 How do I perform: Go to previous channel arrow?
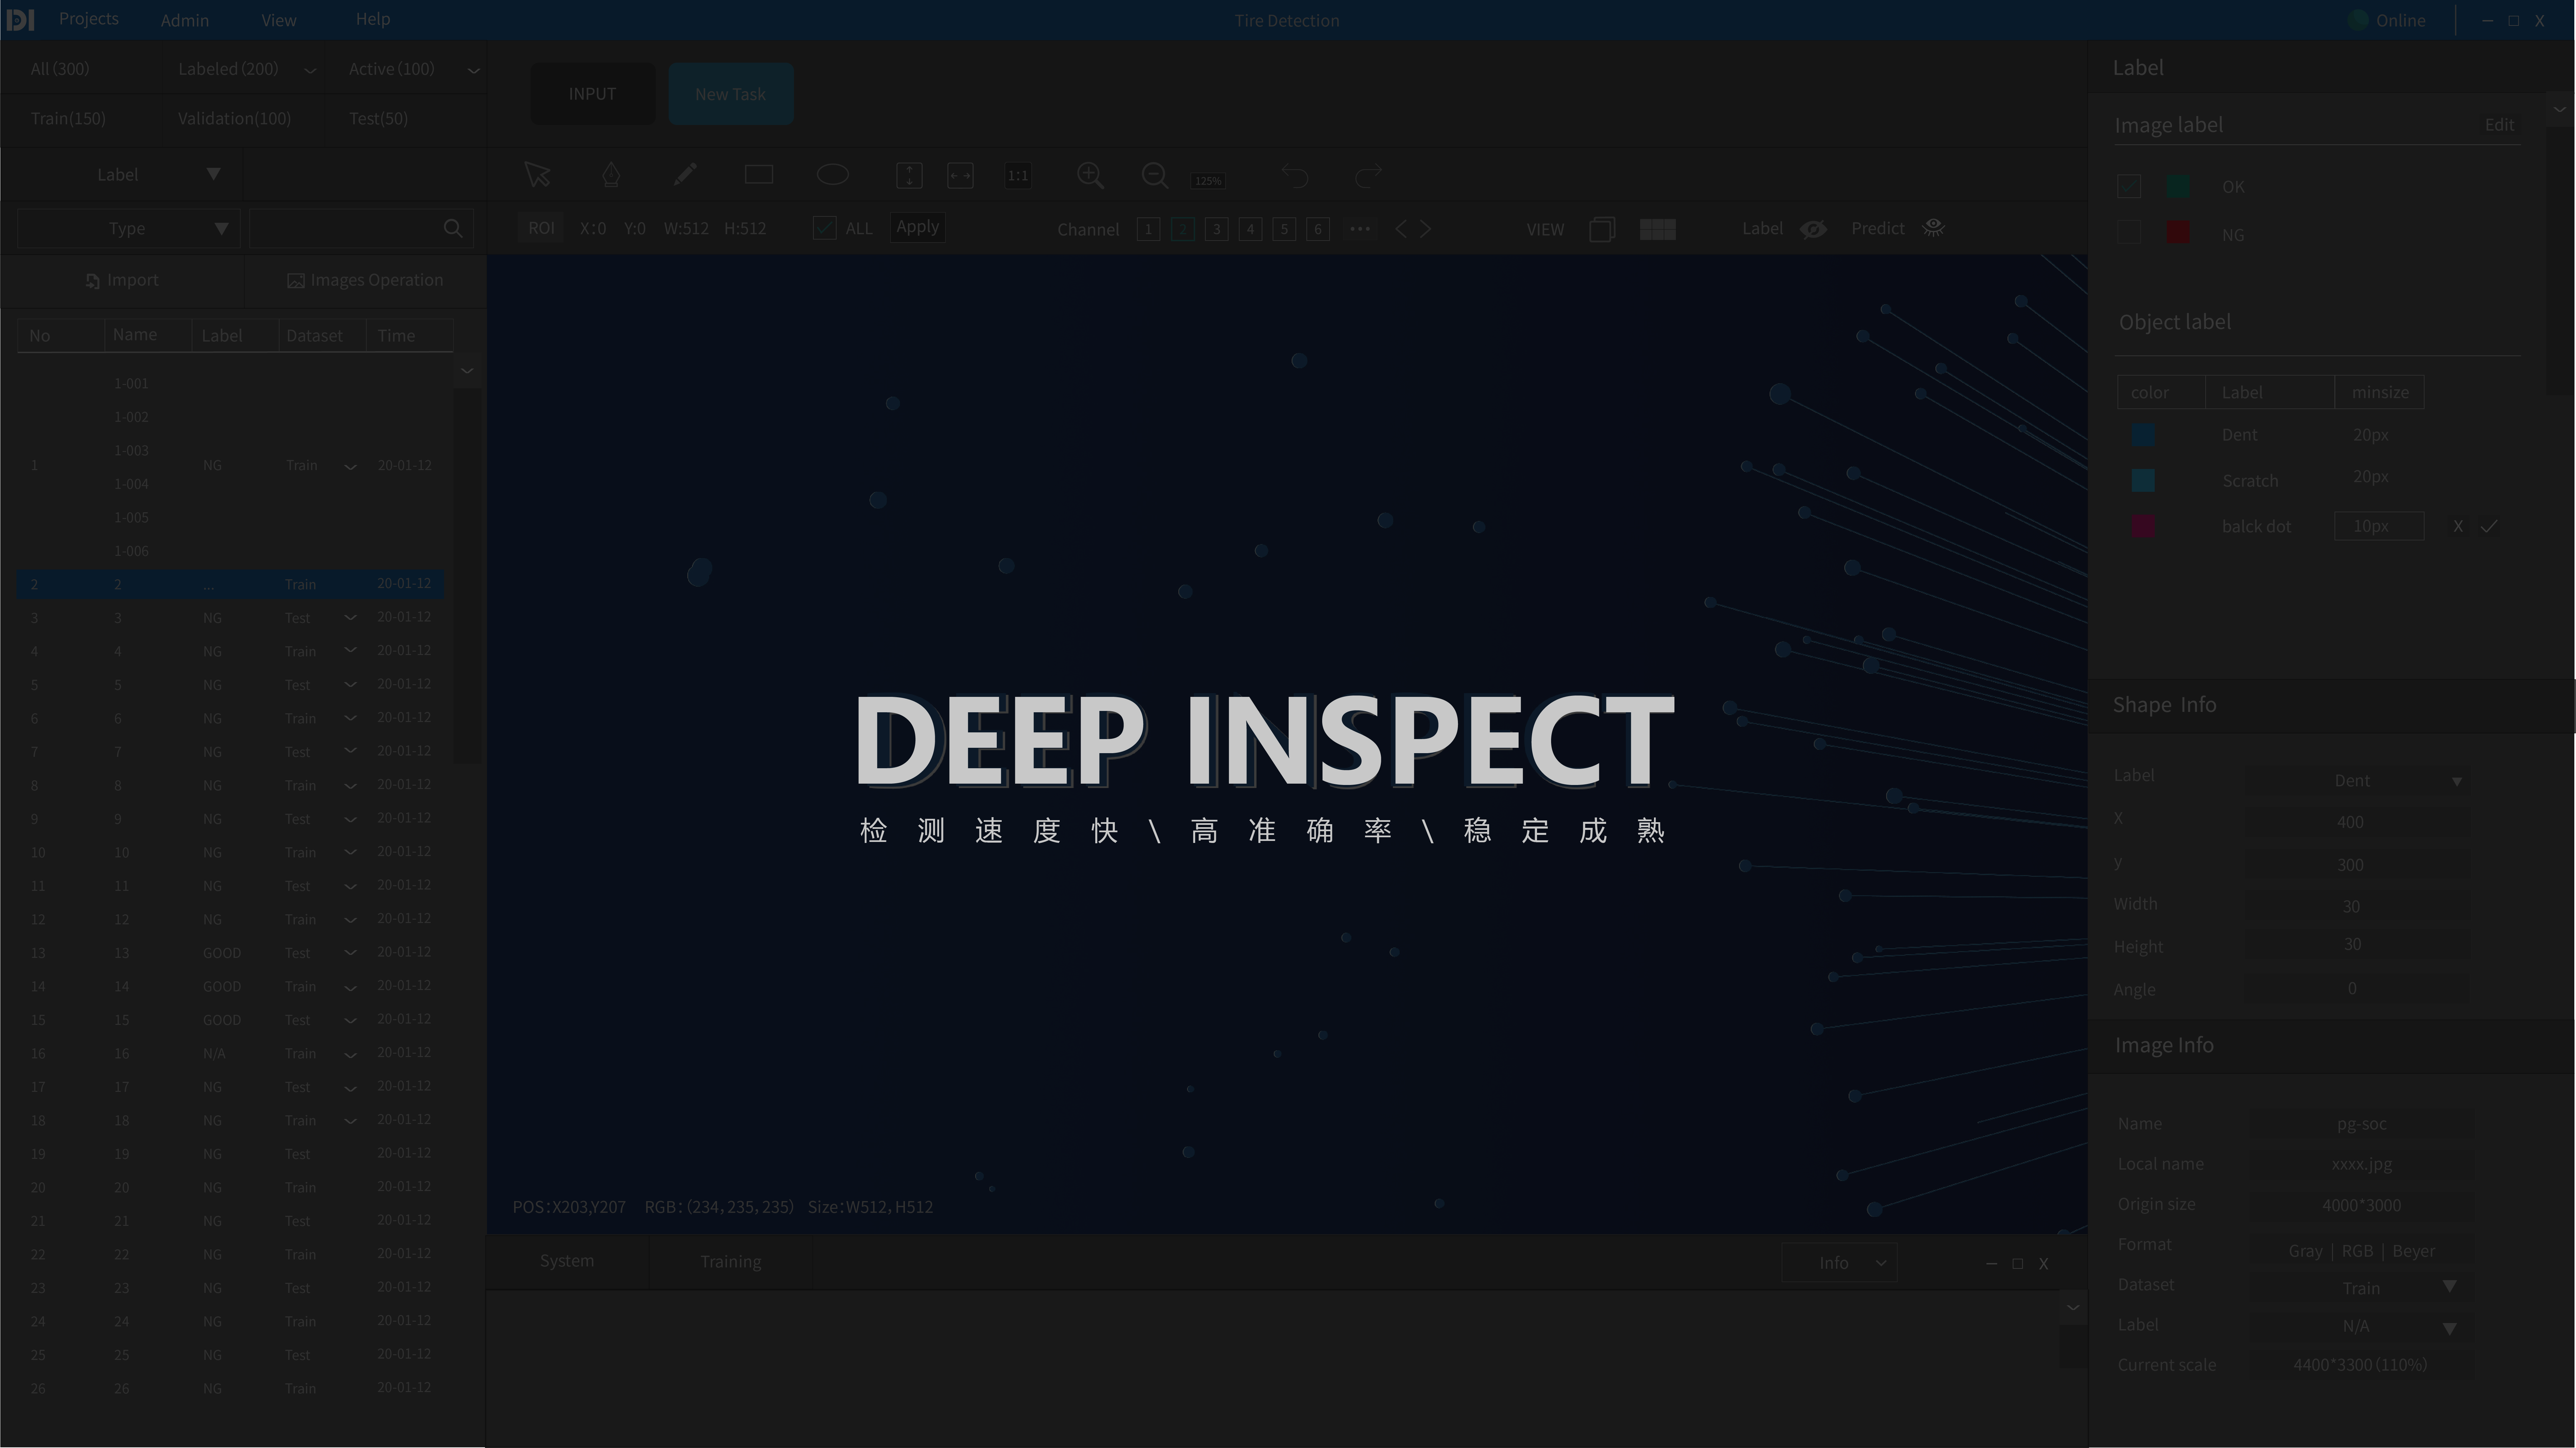click(1401, 229)
